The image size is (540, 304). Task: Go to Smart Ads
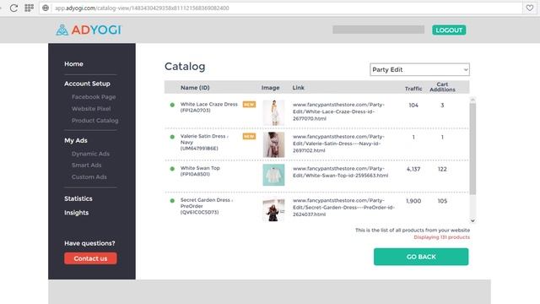(86, 166)
